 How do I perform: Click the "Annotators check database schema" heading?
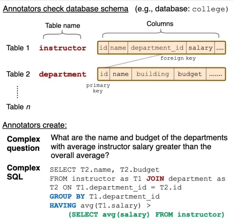65,9
